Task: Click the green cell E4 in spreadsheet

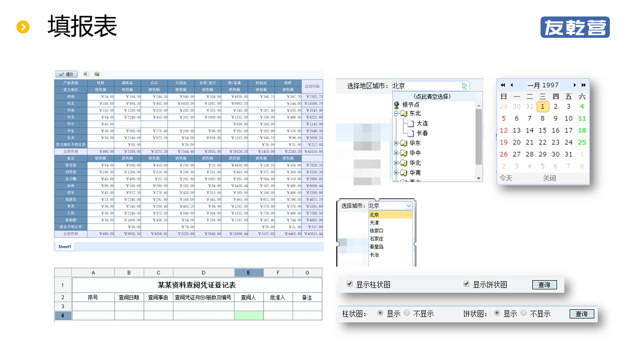Action: tap(249, 316)
